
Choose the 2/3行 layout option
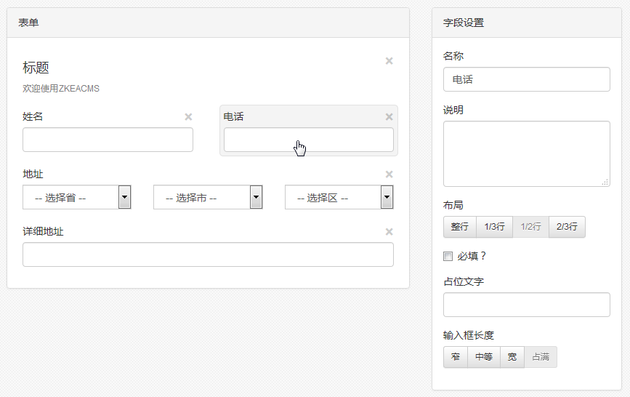pos(567,227)
